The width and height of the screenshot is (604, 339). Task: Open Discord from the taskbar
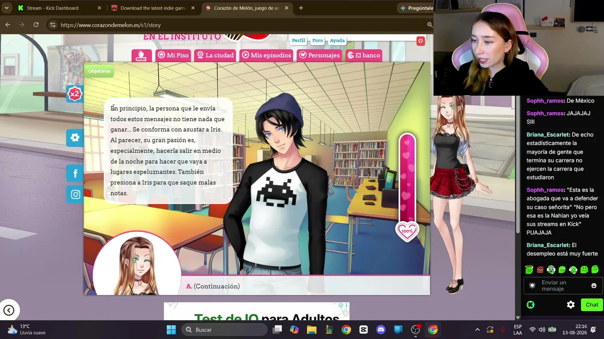(x=381, y=330)
